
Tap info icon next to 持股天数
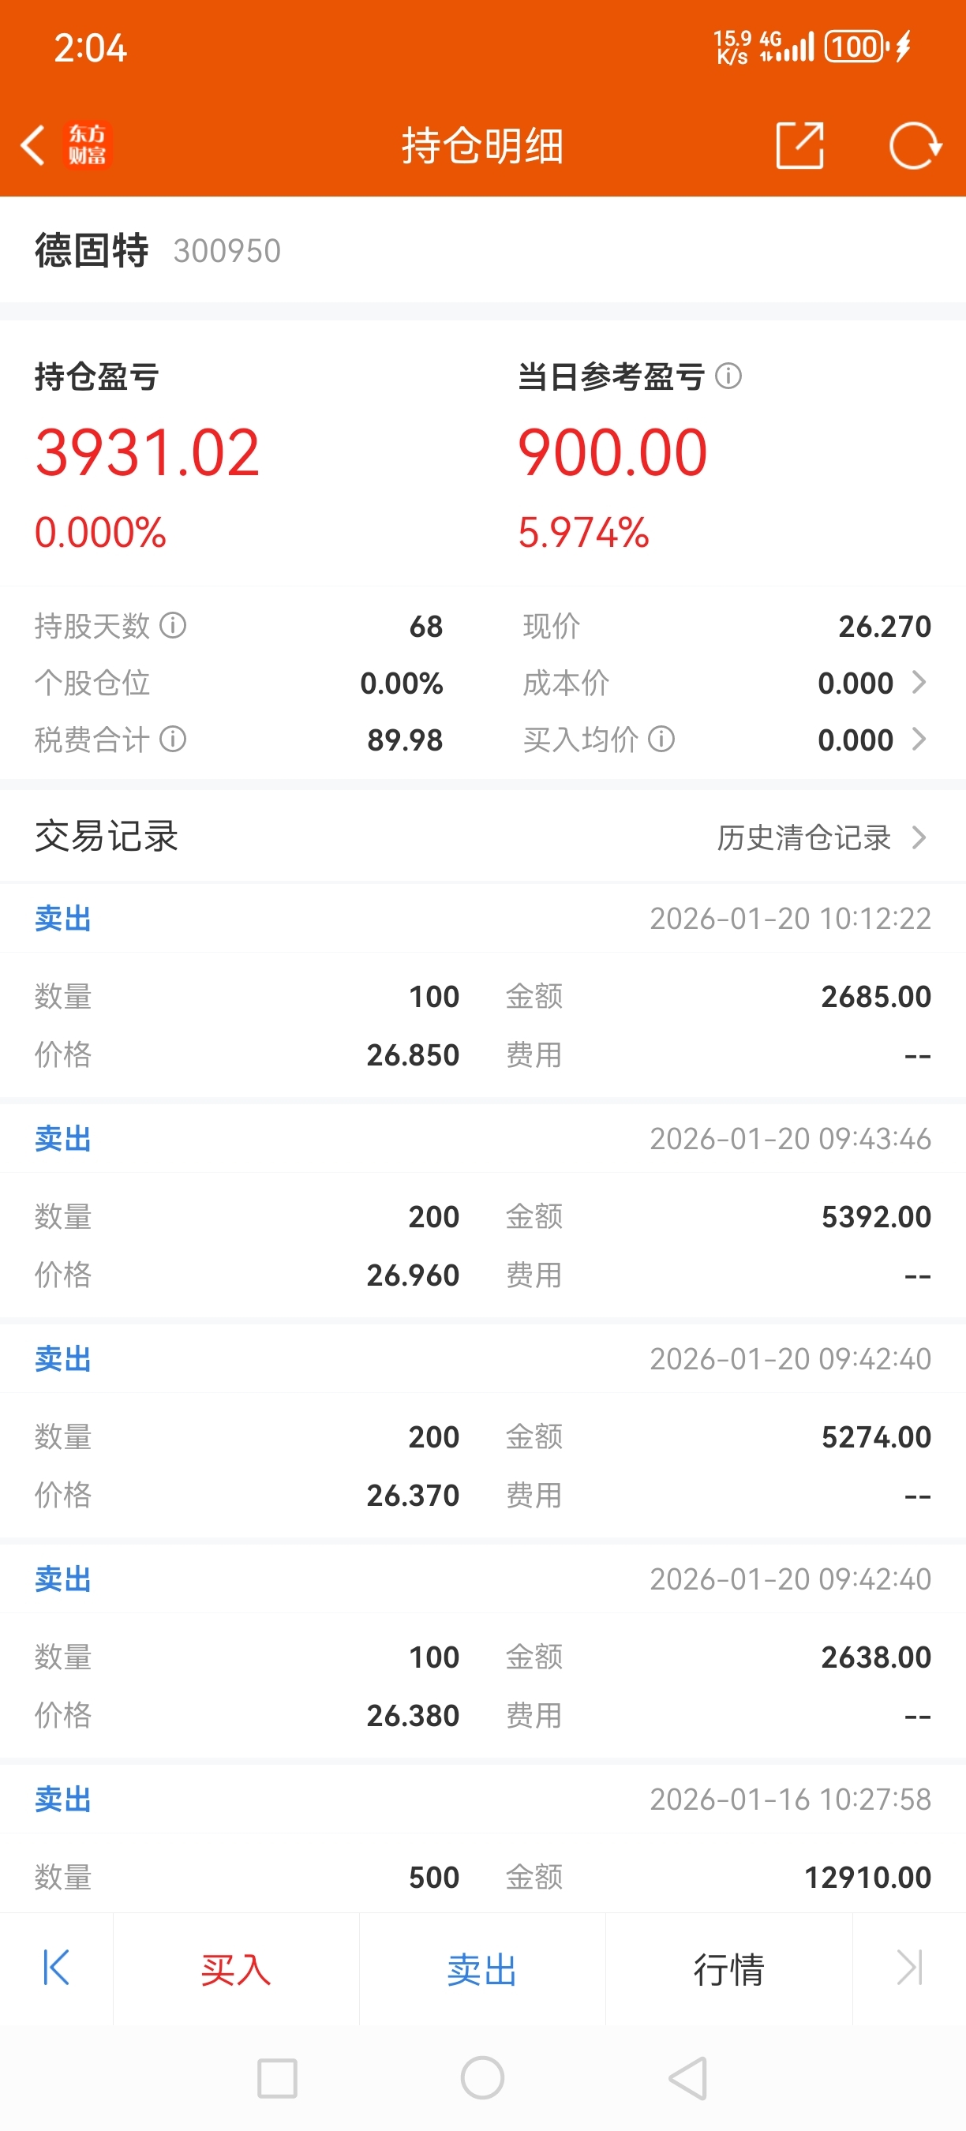173,625
